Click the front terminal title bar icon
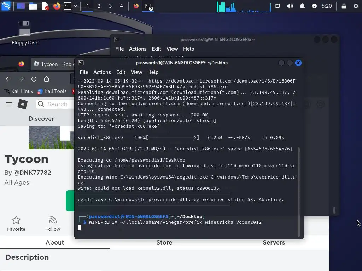The height and width of the screenshot is (271, 362). [81, 63]
